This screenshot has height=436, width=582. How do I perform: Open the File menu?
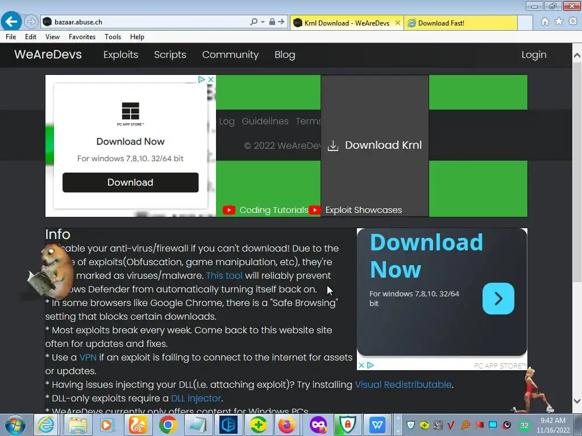tap(11, 37)
